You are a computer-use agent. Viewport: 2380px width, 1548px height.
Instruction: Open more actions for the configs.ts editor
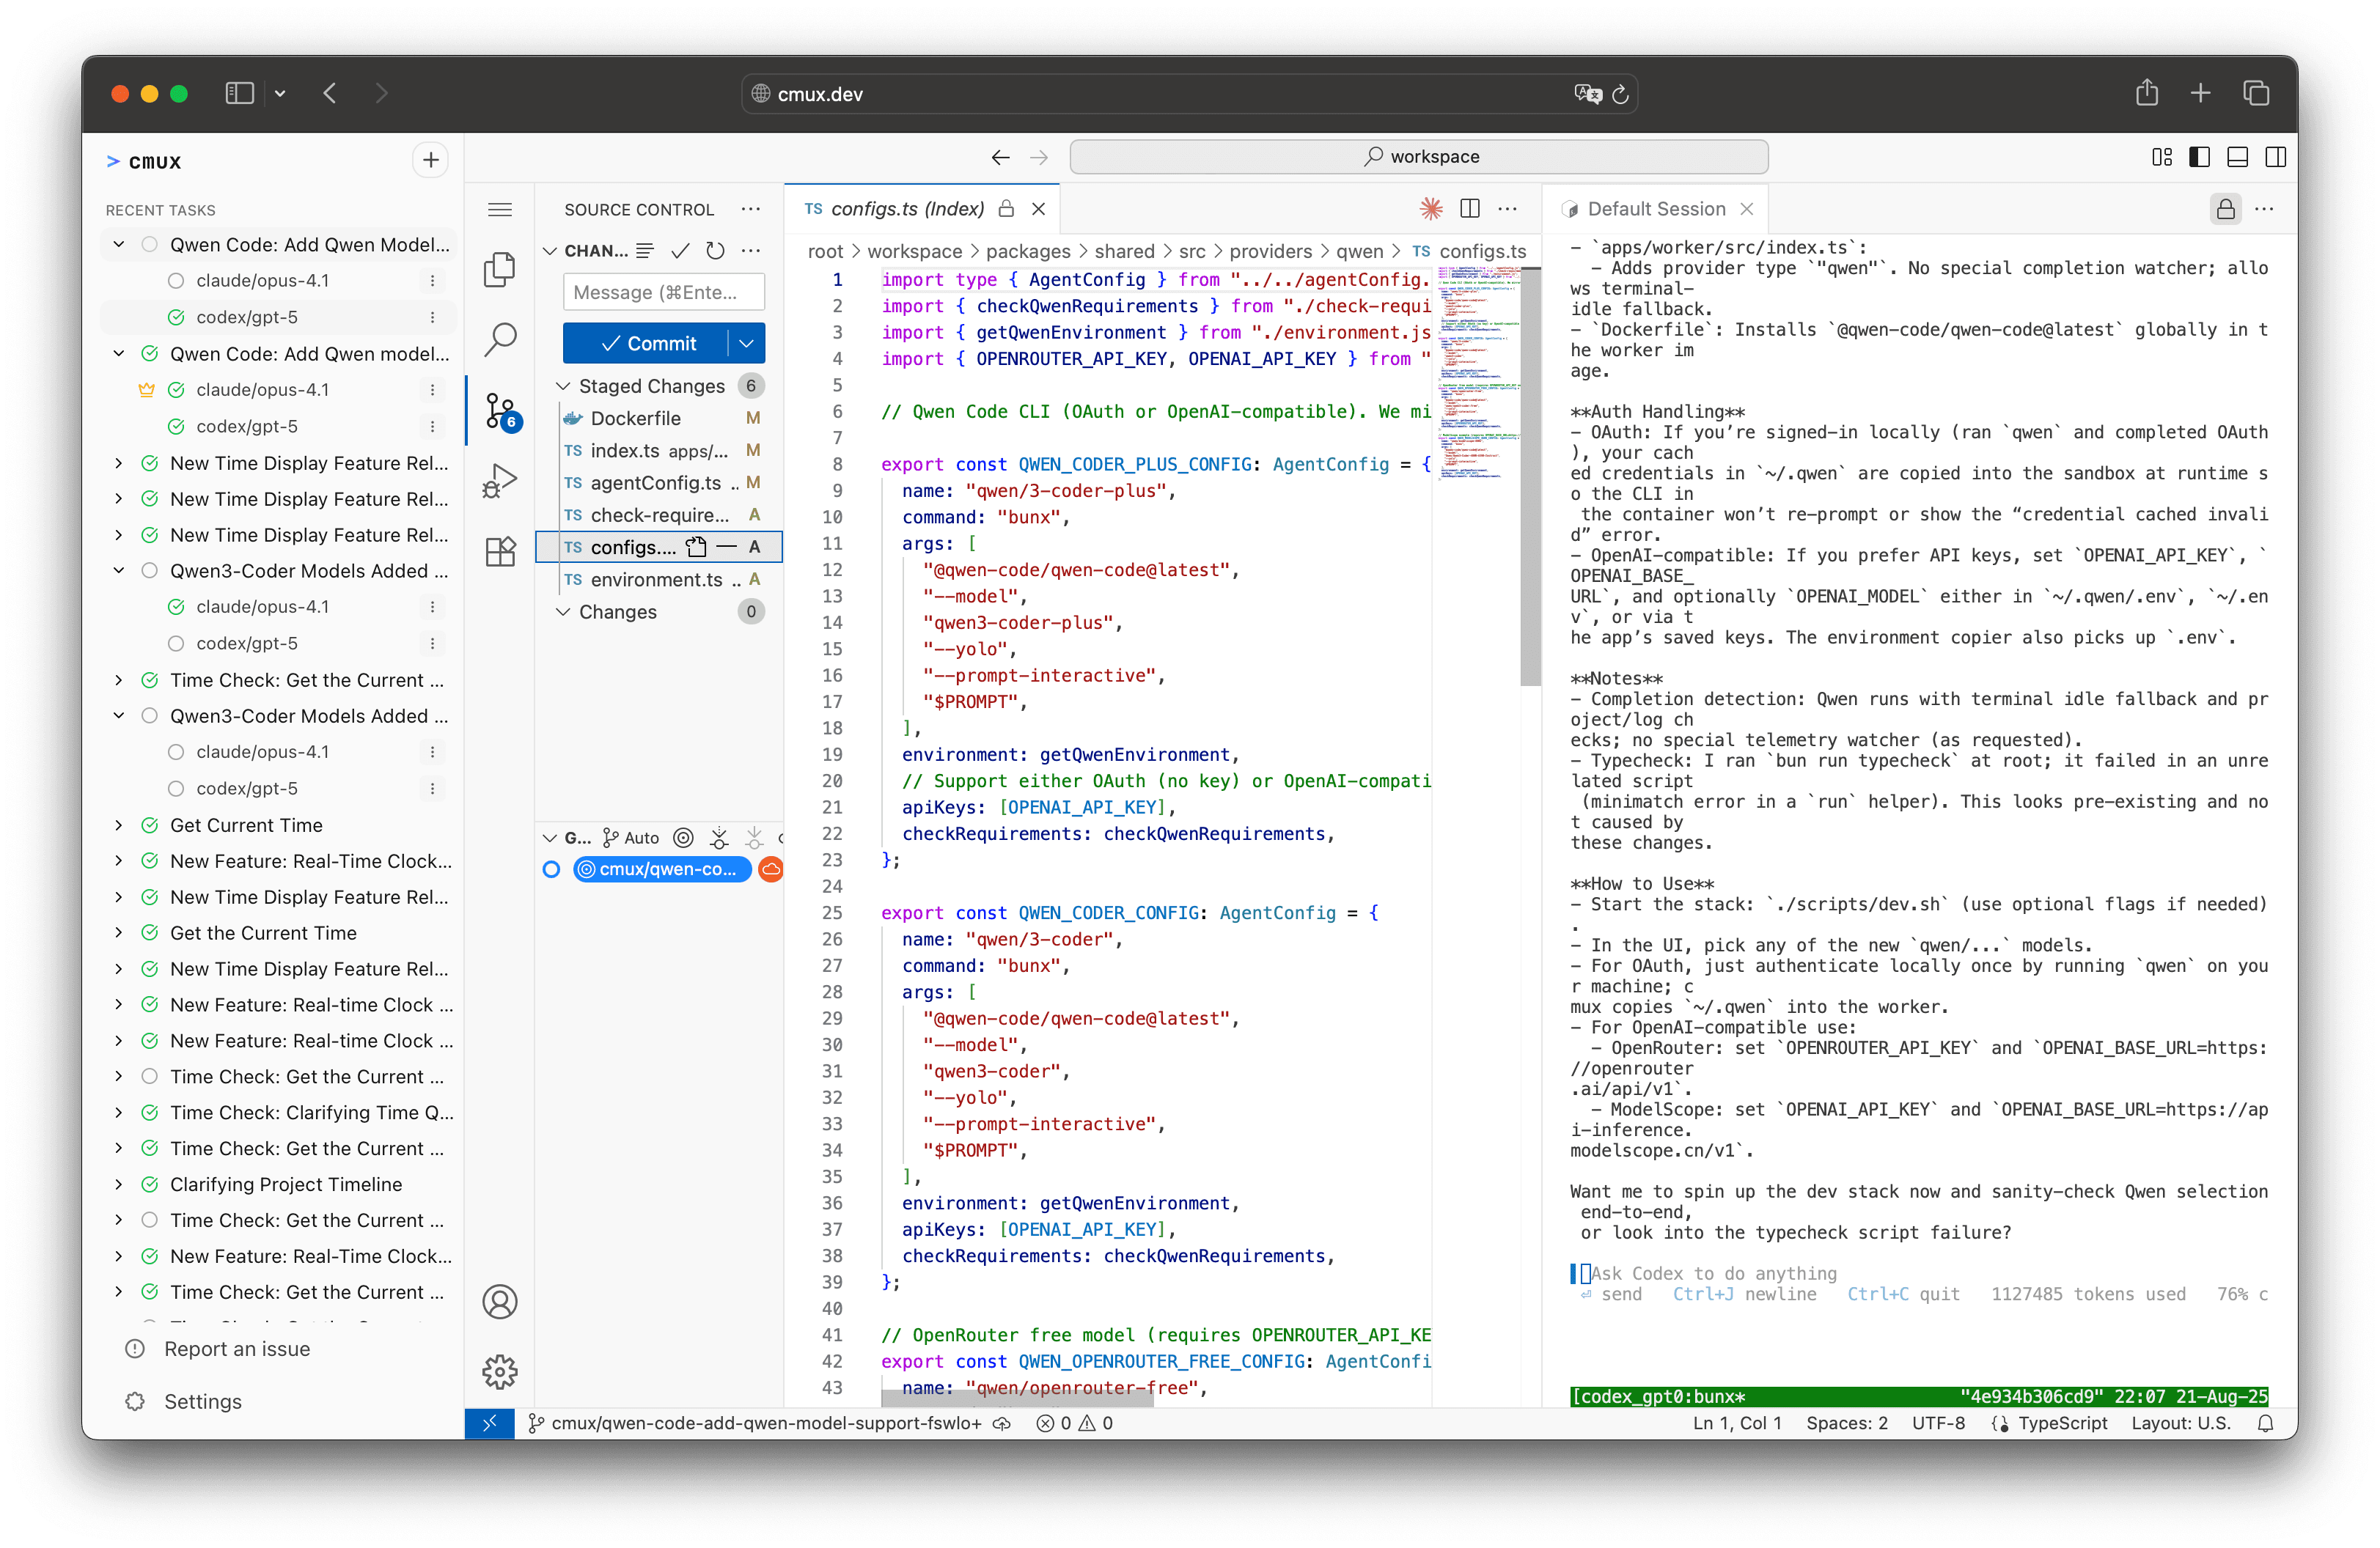point(1507,209)
